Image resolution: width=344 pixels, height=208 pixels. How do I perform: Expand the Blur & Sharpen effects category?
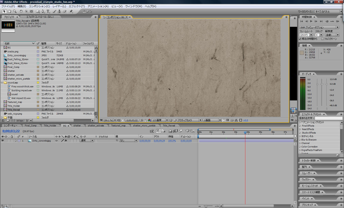300,140
